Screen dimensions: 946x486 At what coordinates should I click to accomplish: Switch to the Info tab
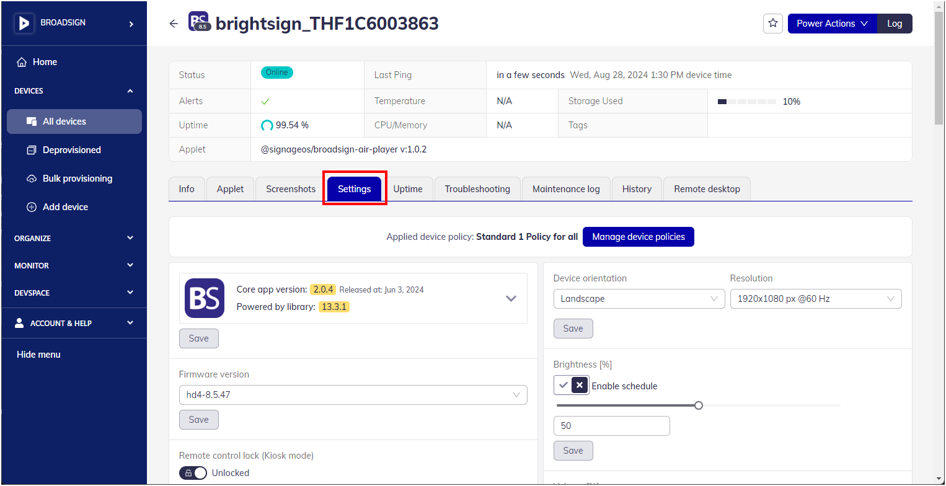[187, 189]
